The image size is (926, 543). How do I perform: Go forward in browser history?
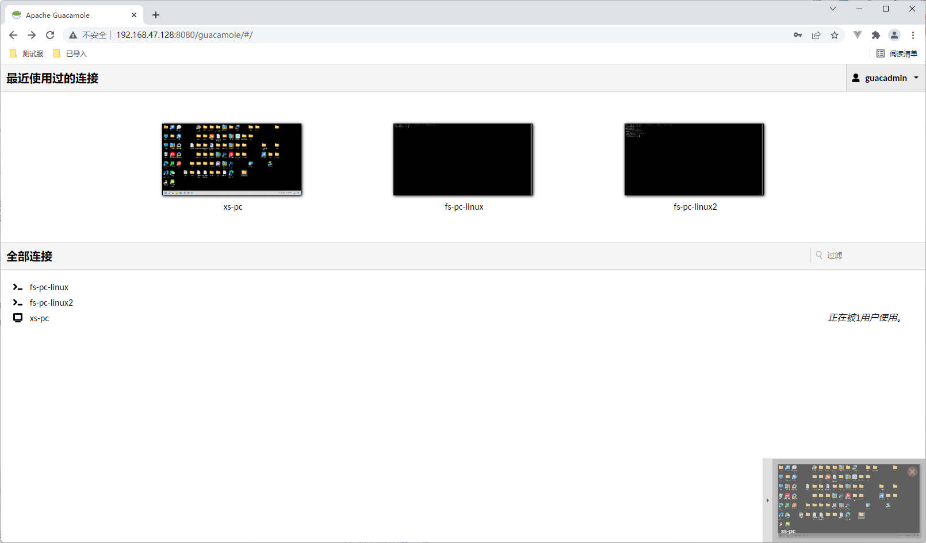32,35
